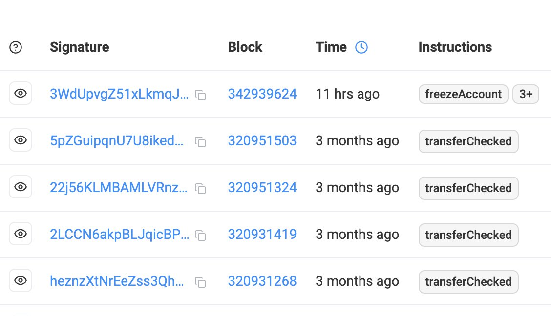Copy signature heznzXtNrEeZss3Qh
The image size is (551, 316).
pyautogui.click(x=200, y=282)
